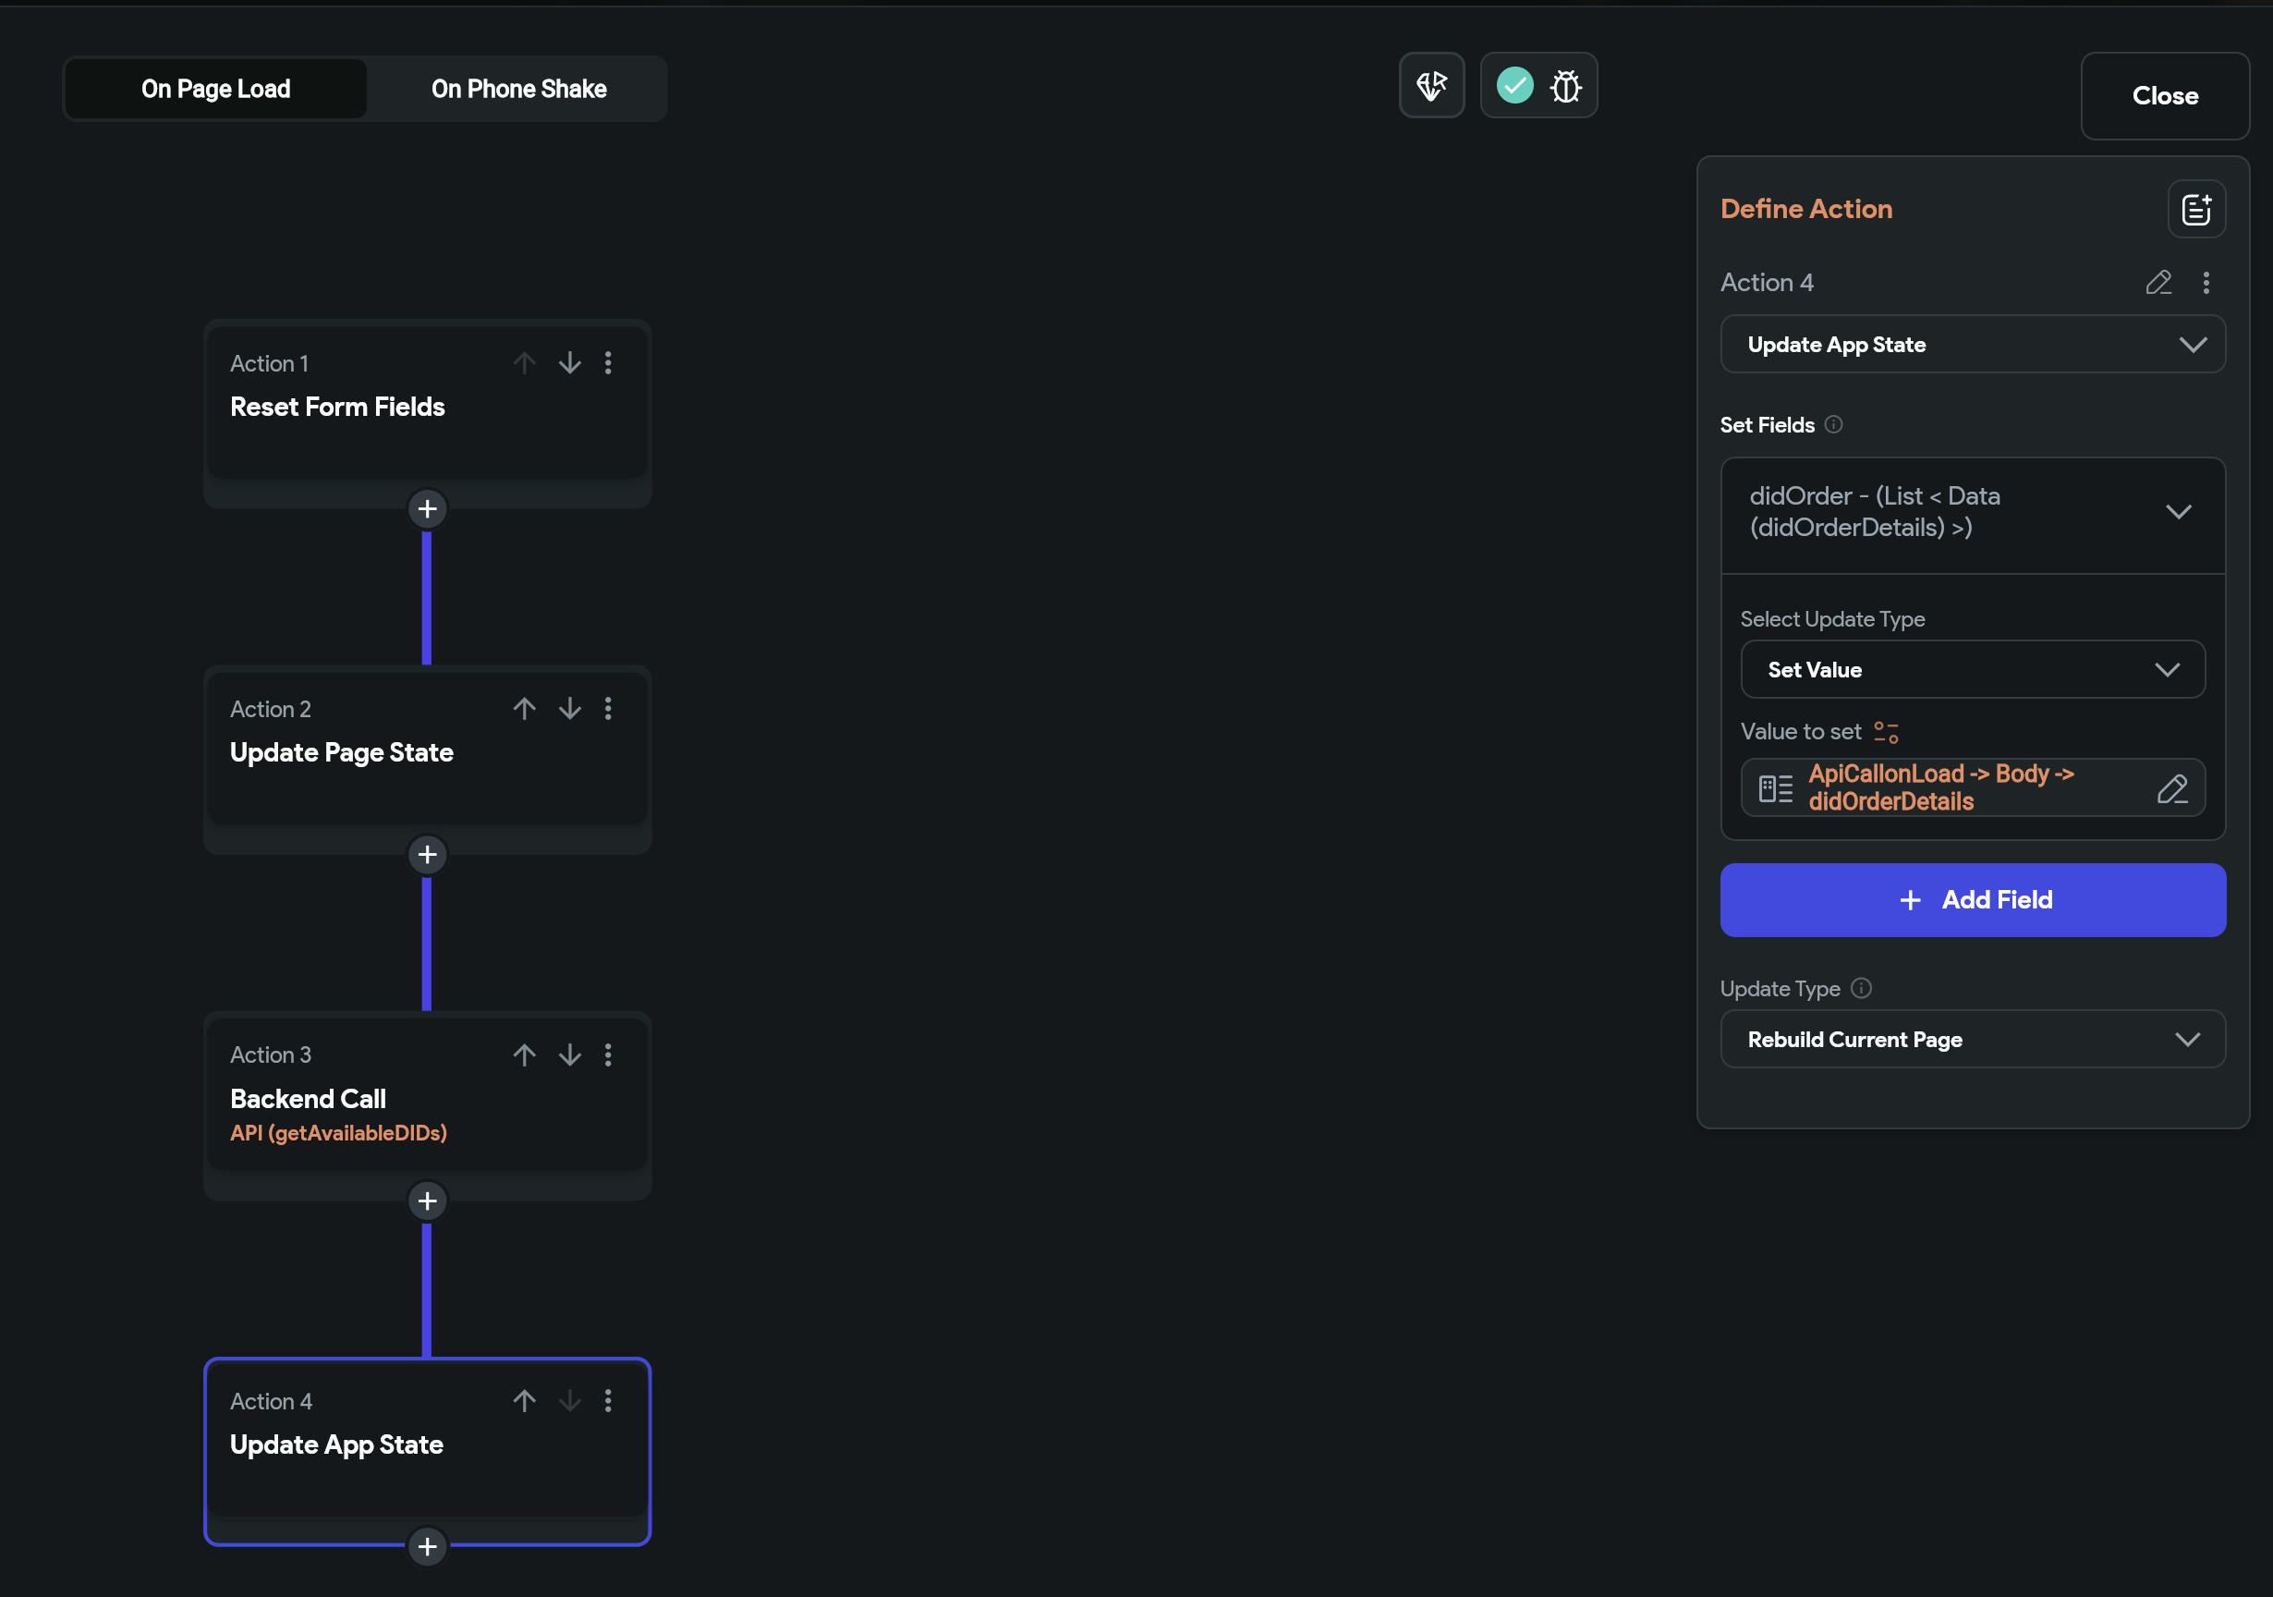Open the Set Value update type dropdown

(1971, 670)
